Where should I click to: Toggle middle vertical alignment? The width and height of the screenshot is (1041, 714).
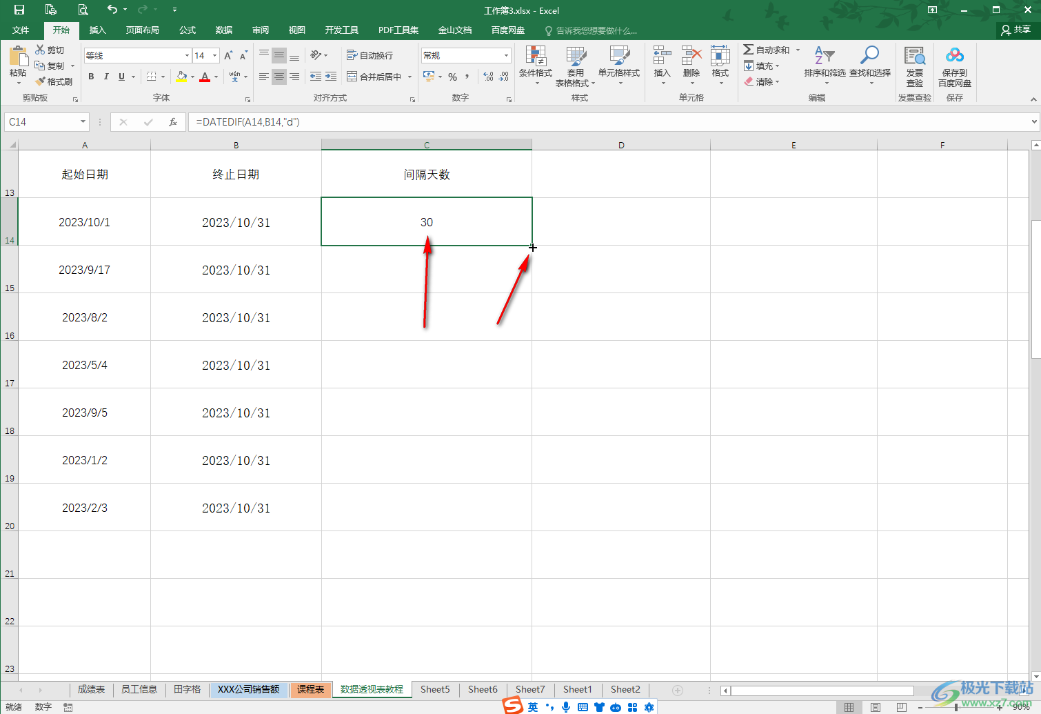(x=279, y=55)
